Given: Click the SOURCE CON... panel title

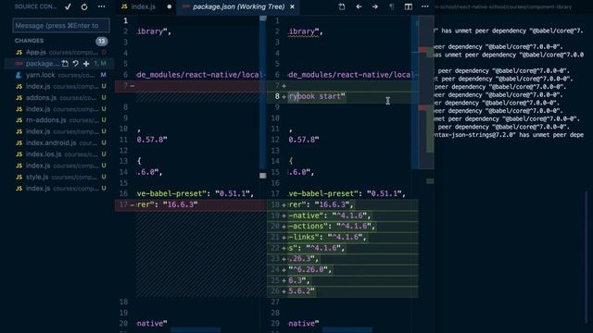Looking at the screenshot, I should pyautogui.click(x=35, y=6).
